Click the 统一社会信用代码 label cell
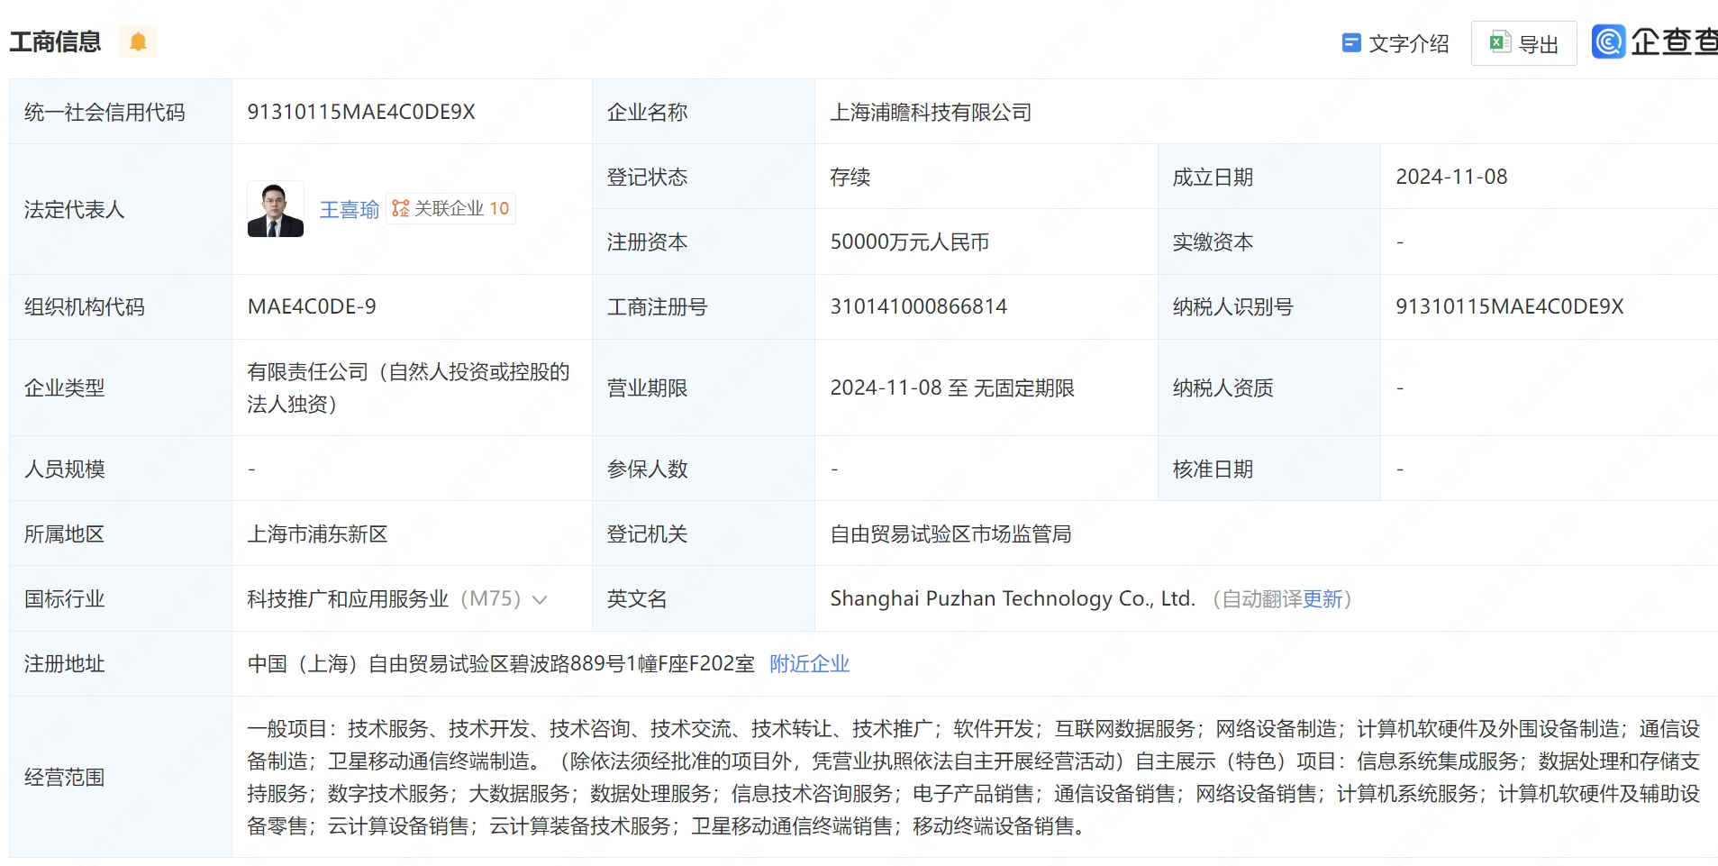The image size is (1718, 866). click(121, 112)
